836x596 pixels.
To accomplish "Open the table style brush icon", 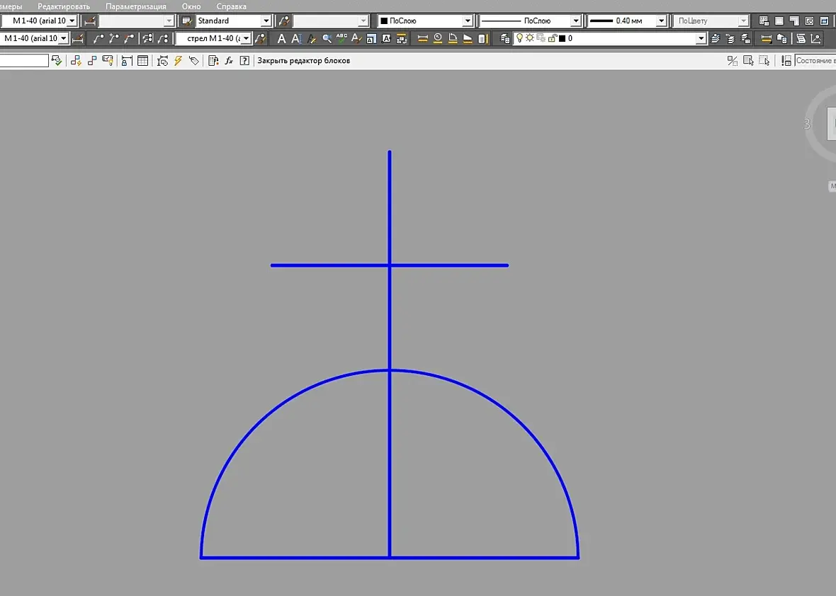I will pos(186,21).
